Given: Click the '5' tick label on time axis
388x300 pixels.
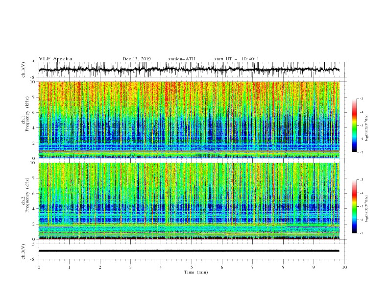Looking at the screenshot, I should tap(192, 267).
